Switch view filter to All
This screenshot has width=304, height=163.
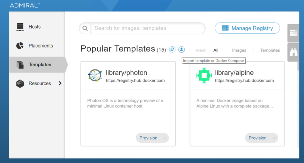click(x=216, y=50)
